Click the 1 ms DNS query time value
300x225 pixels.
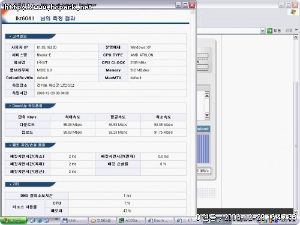click(x=127, y=196)
